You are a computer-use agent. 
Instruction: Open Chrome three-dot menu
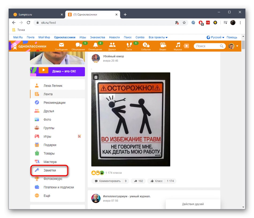240,23
